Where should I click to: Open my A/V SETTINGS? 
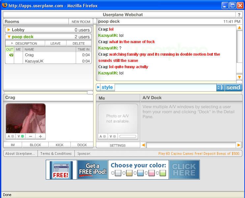118,145
